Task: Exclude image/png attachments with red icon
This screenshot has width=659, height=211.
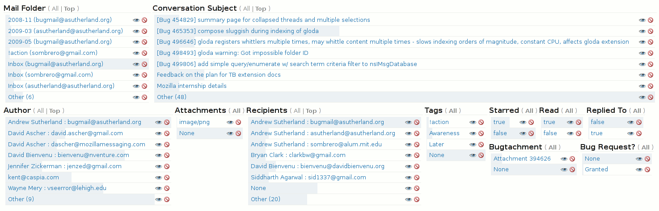Action: click(x=238, y=122)
